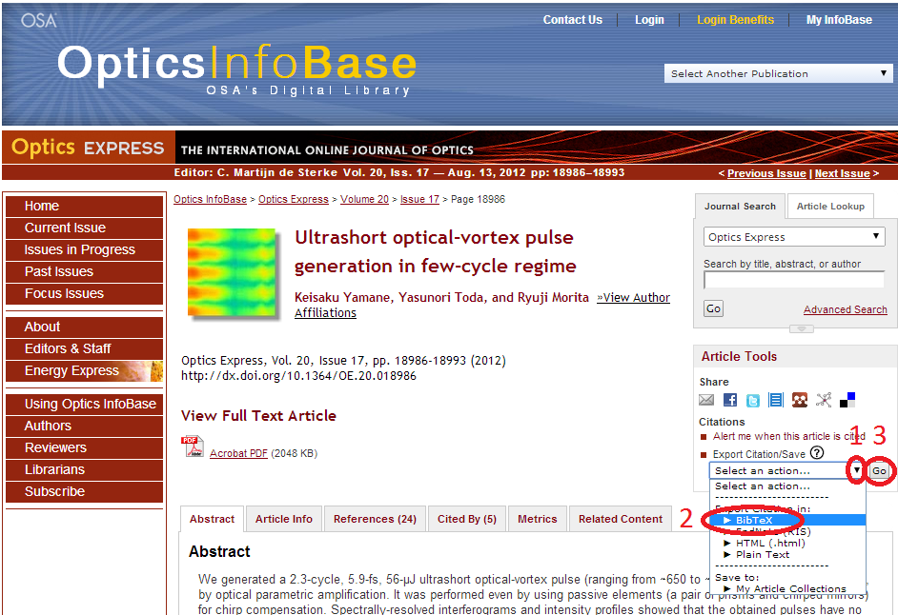Click Go next to the citation dropdown
Screen dimensions: 898x615
click(879, 471)
